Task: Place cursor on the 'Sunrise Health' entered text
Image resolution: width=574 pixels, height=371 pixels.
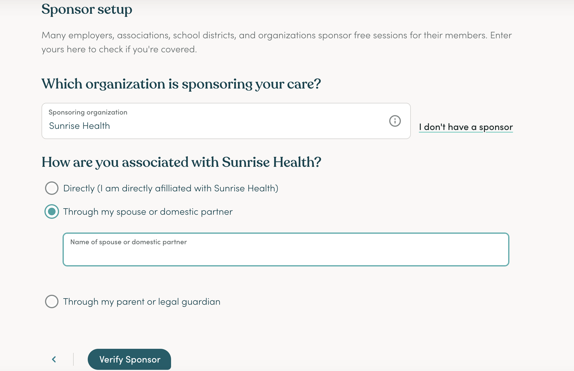Action: tap(80, 126)
